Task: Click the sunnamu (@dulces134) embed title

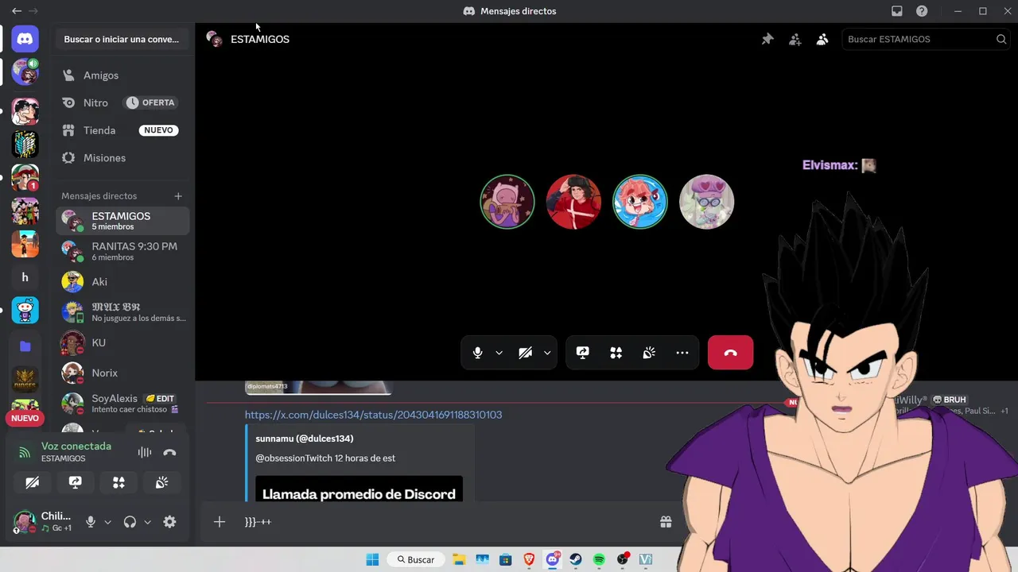Action: click(305, 439)
